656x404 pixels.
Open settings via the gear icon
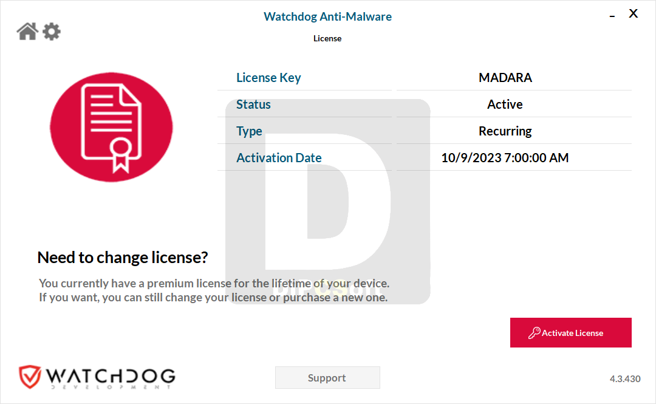52,32
